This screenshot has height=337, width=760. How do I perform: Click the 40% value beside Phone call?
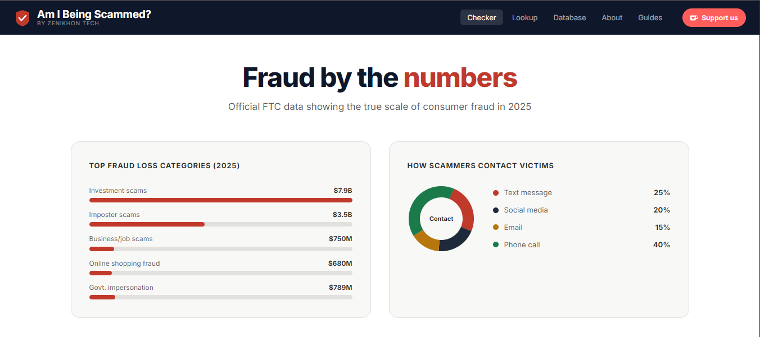pos(662,244)
